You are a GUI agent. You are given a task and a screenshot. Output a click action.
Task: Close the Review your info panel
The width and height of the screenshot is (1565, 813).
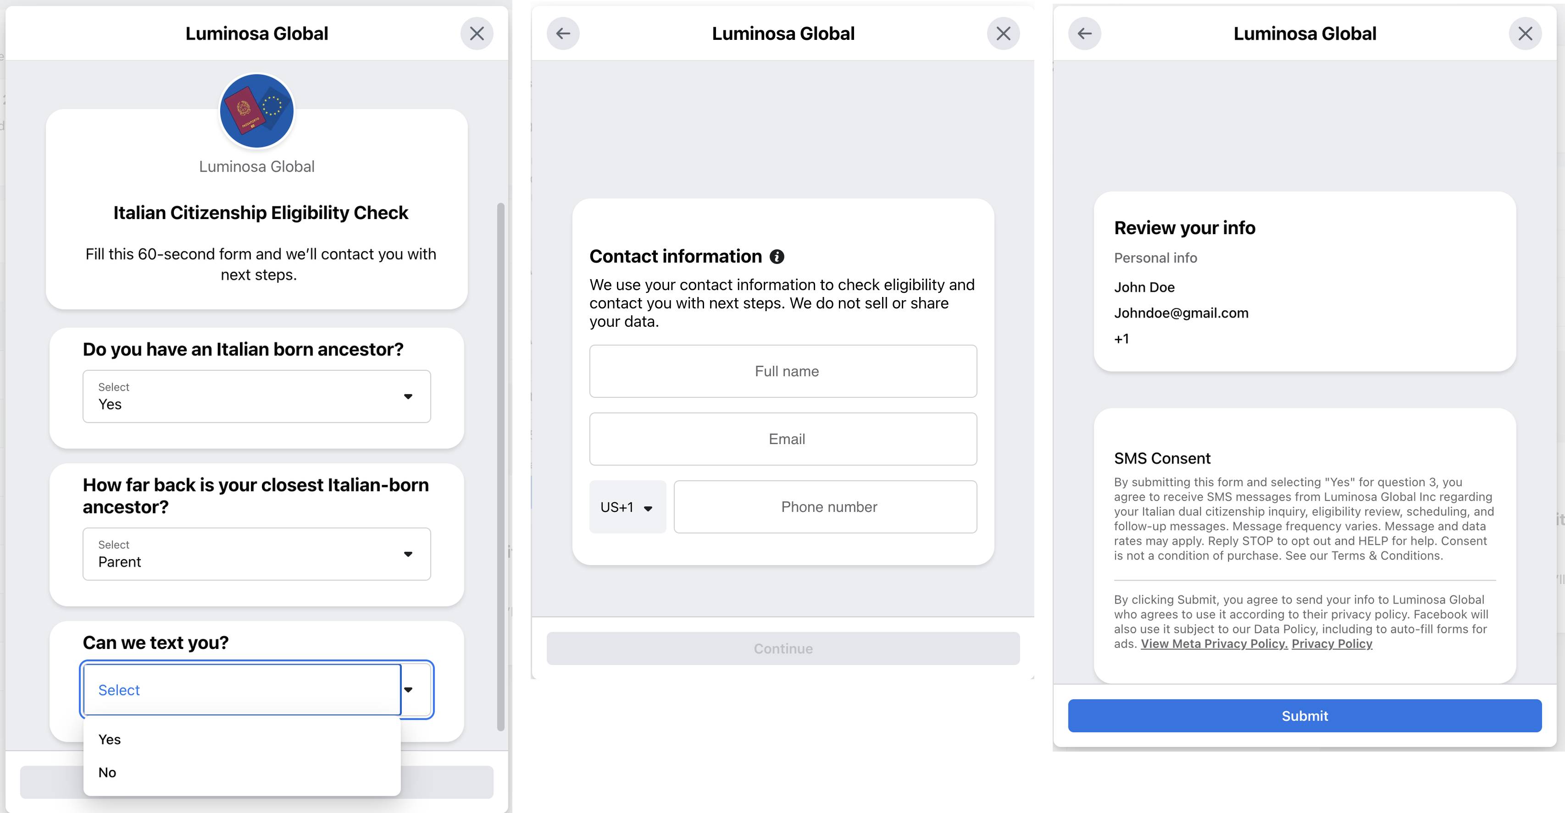[1525, 33]
